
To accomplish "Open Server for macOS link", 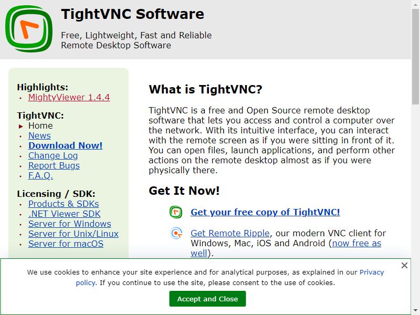I will click(66, 244).
